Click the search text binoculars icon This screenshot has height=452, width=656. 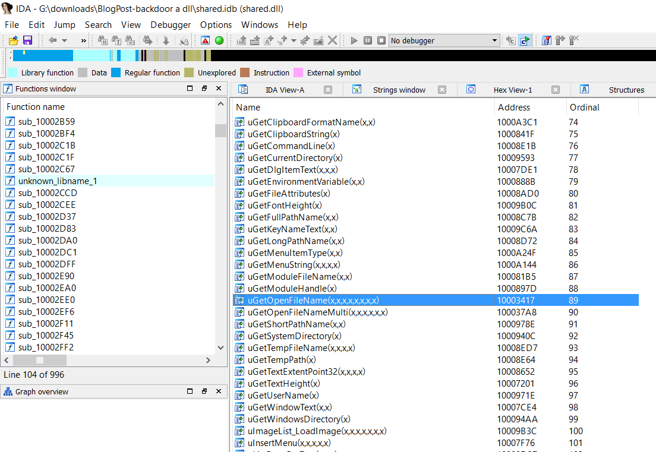click(x=116, y=40)
